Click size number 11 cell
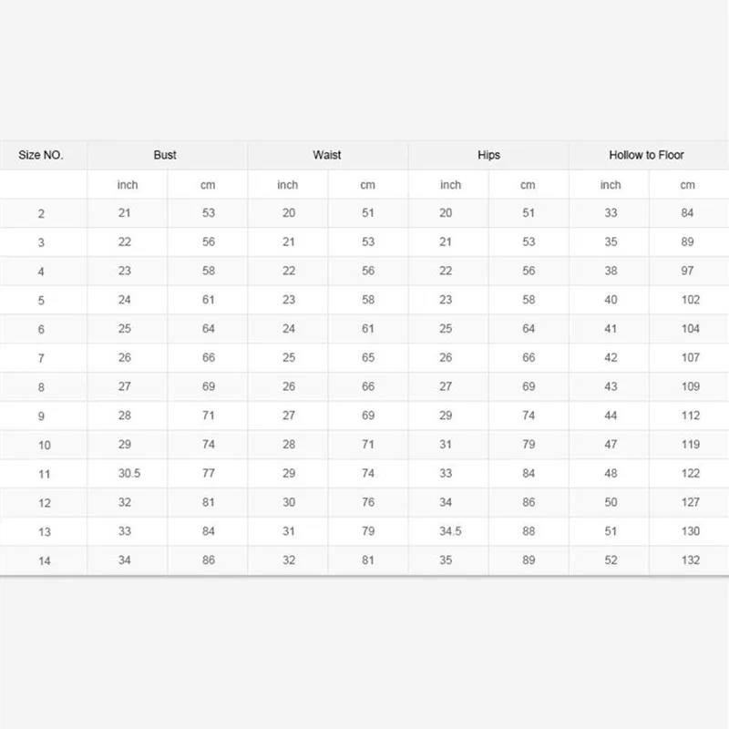This screenshot has width=729, height=729. coord(44,474)
